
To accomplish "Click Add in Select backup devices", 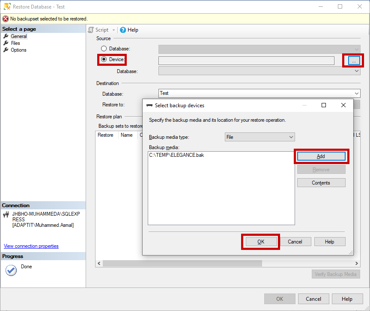I will point(321,156).
